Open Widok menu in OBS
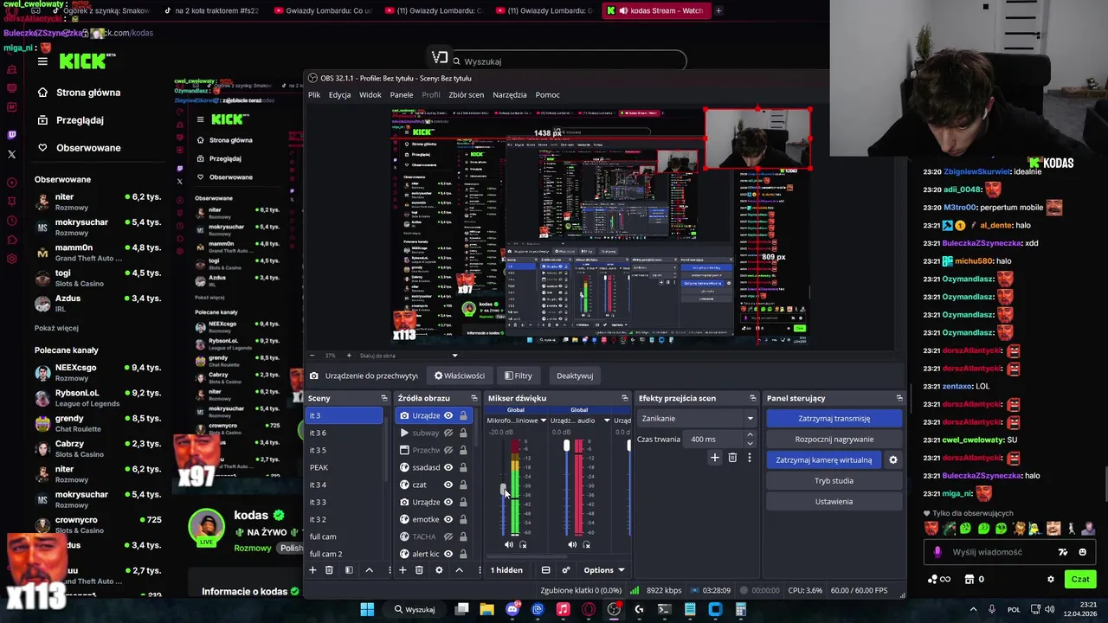The width and height of the screenshot is (1108, 623). click(x=370, y=95)
